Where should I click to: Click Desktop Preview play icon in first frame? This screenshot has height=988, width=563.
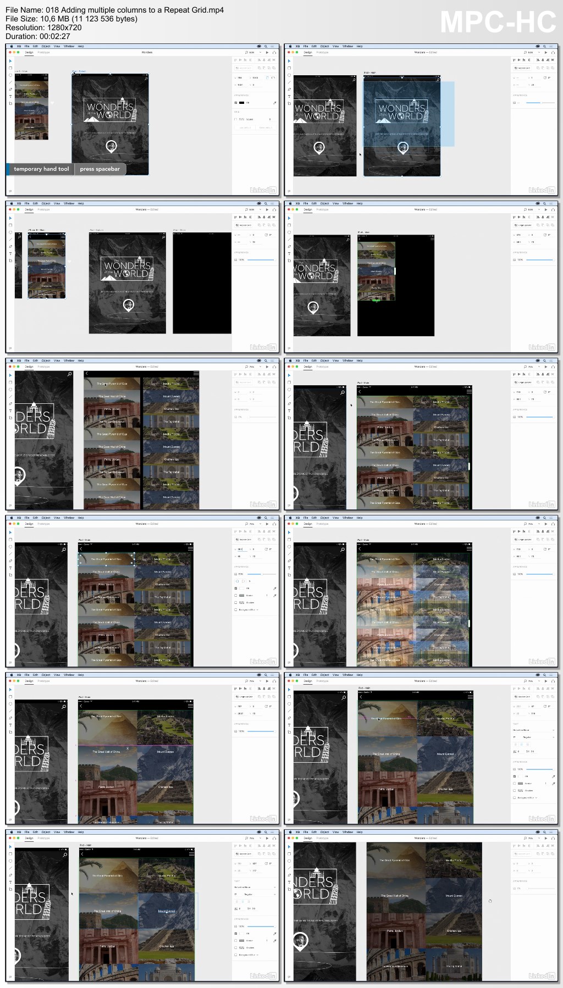pyautogui.click(x=267, y=53)
